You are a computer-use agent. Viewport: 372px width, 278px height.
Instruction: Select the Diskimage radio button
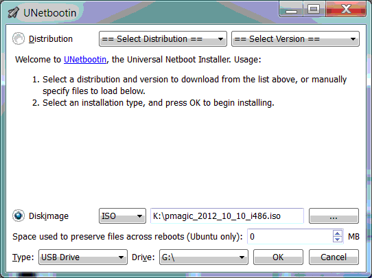pos(19,216)
